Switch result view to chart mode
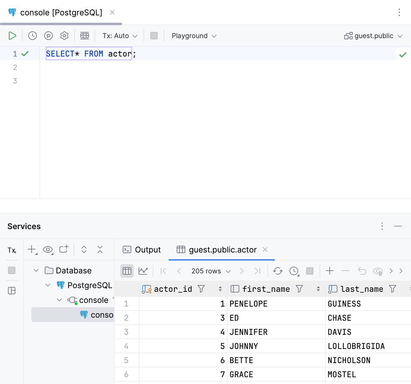Image resolution: width=411 pixels, height=384 pixels. [143, 271]
